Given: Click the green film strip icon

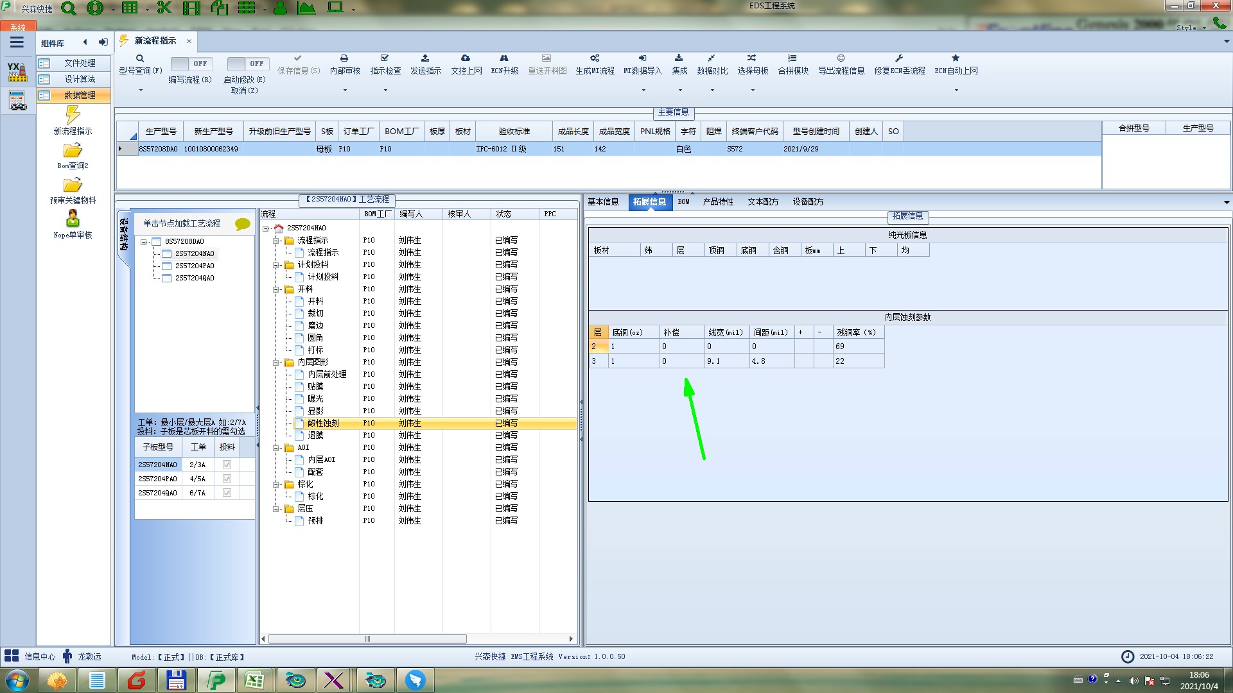Looking at the screenshot, I should [x=191, y=8].
